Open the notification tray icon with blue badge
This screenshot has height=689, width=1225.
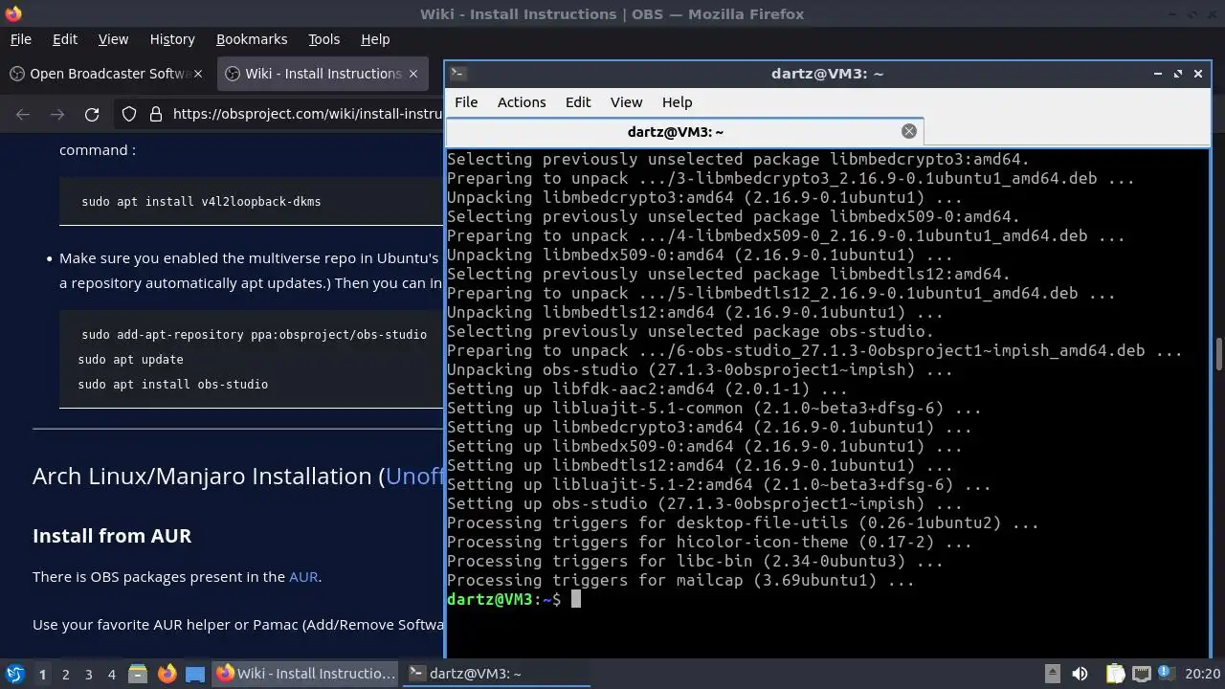pos(1167,674)
